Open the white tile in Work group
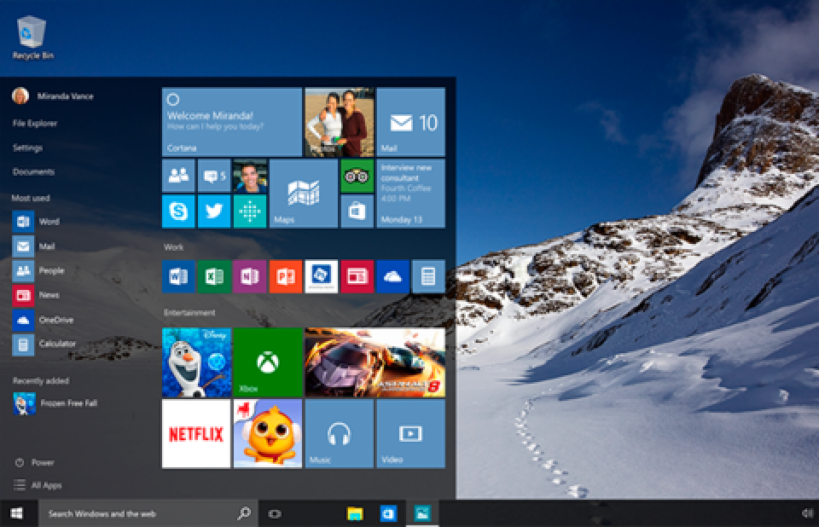This screenshot has height=527, width=819. click(322, 276)
